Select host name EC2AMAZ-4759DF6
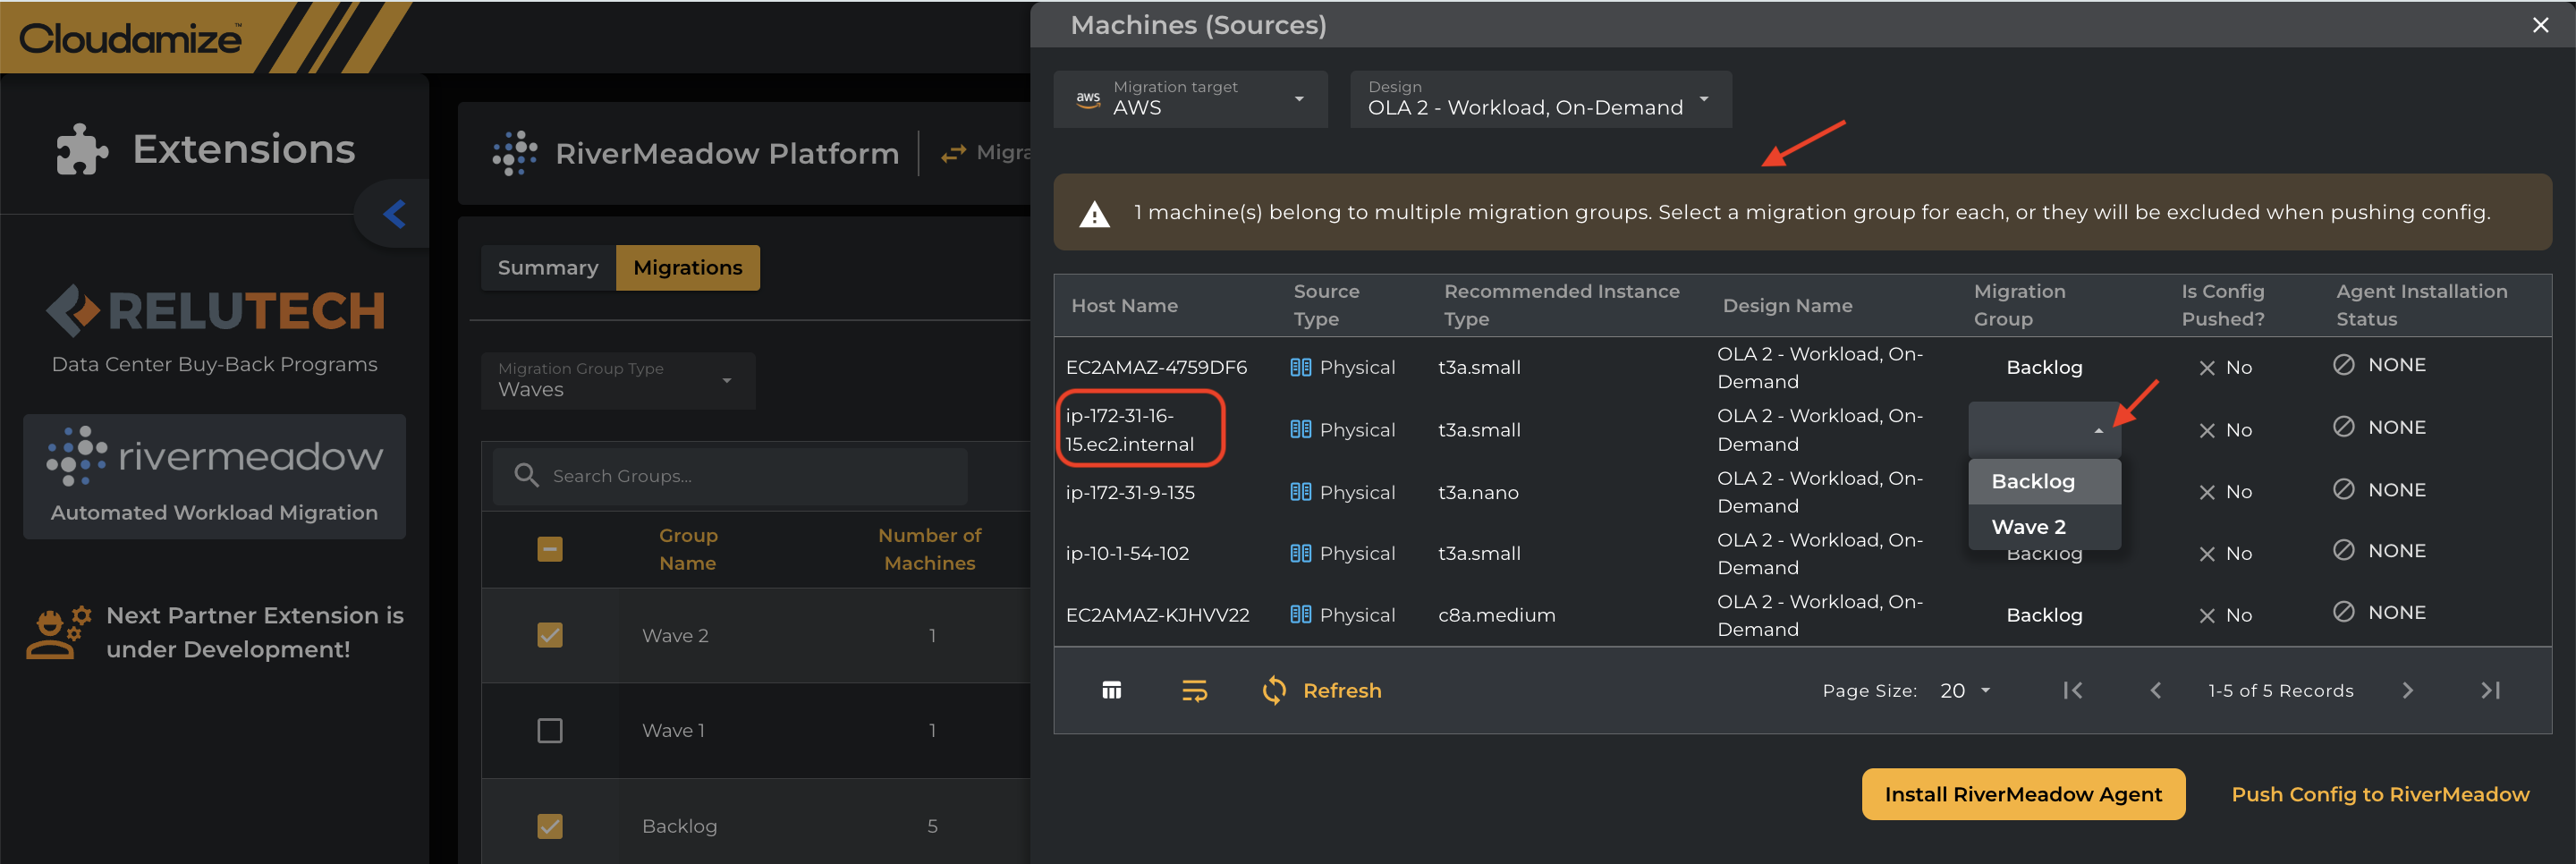This screenshot has width=2576, height=864. pos(1156,367)
